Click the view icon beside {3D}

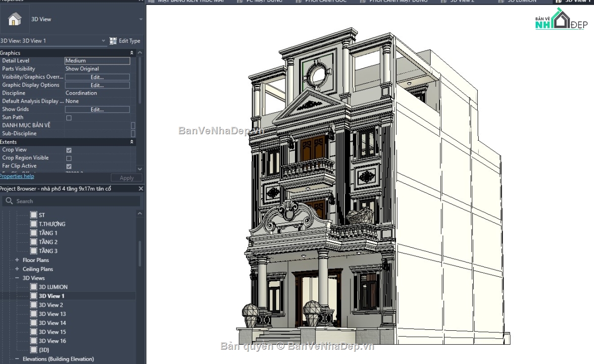click(34, 350)
